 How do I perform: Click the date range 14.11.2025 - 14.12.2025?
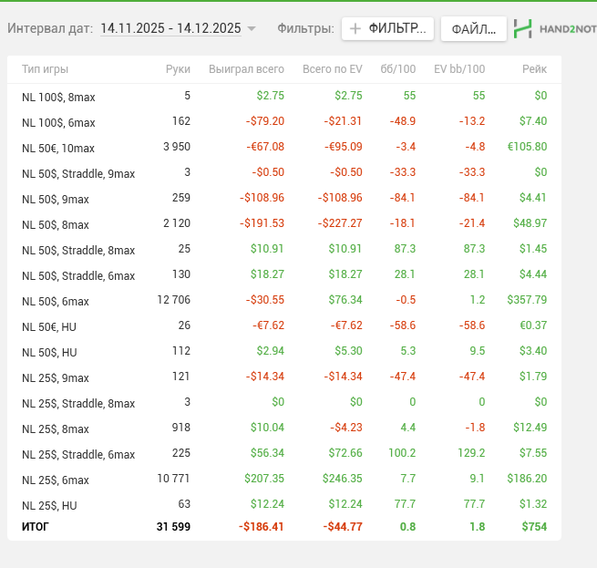pyautogui.click(x=170, y=28)
